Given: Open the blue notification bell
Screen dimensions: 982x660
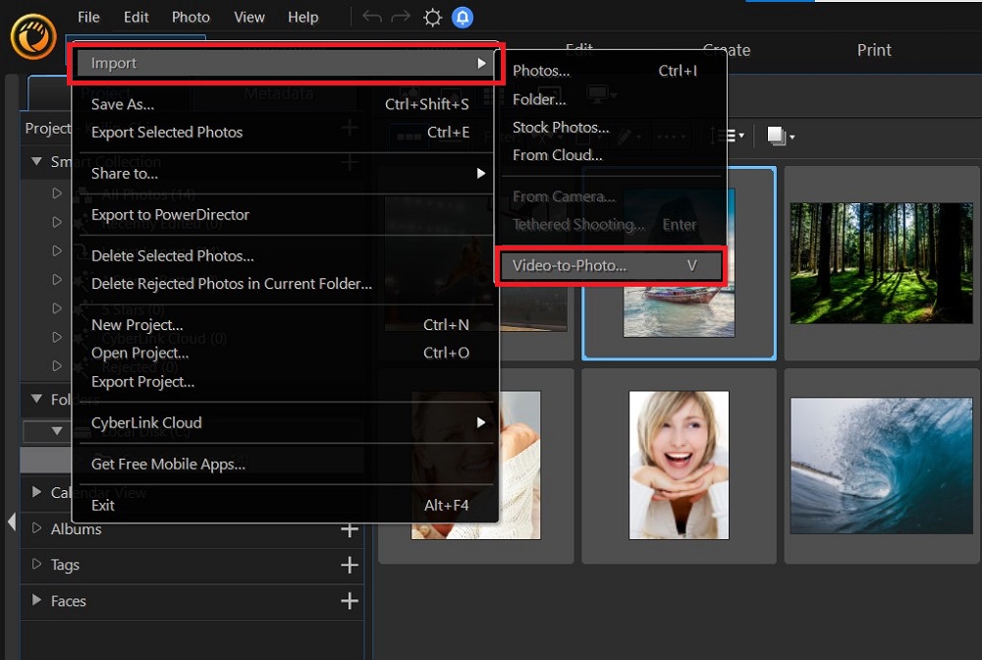Looking at the screenshot, I should coord(462,18).
